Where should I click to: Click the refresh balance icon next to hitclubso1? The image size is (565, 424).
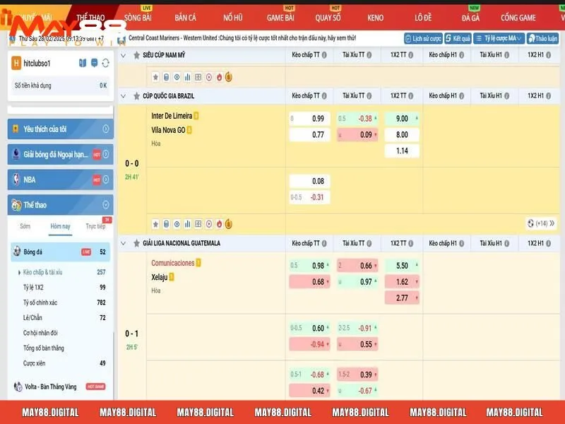point(105,63)
